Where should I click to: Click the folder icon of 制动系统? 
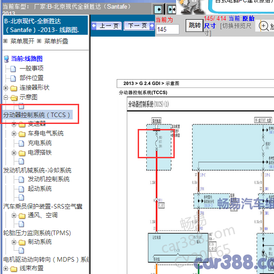[x=22, y=242]
